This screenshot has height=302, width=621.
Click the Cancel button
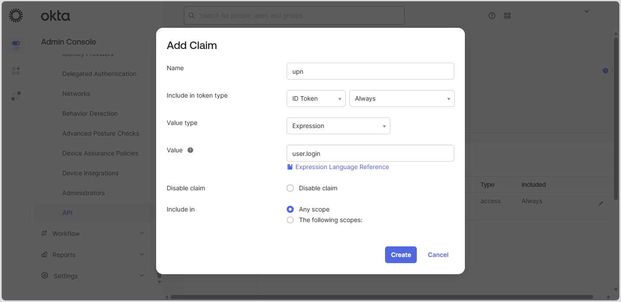point(438,255)
